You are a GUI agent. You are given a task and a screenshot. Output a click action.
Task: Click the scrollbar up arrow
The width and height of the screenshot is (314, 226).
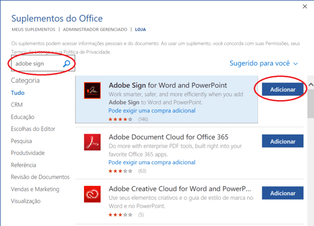click(x=311, y=85)
